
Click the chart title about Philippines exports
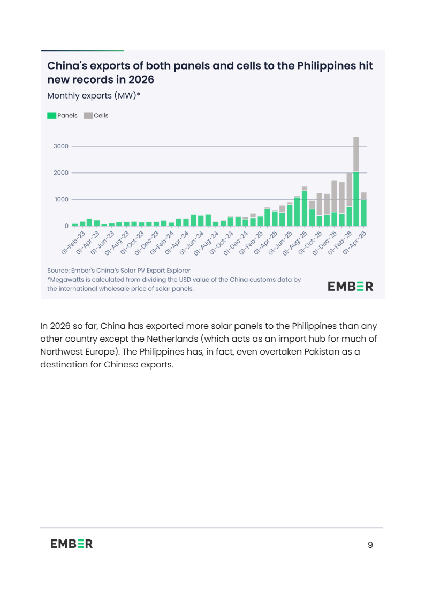pos(210,72)
